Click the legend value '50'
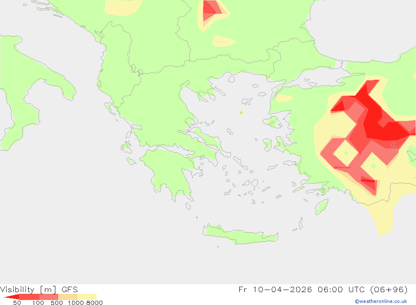Image resolution: width=416 pixels, height=305 pixels. 17,303
